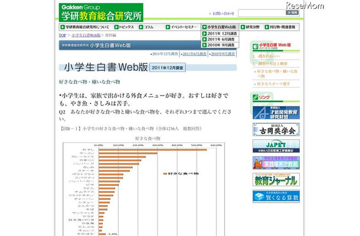This screenshot has height=236, width=360.
Task: Click the リンク section icon in the sidebar
Action: [256, 97]
